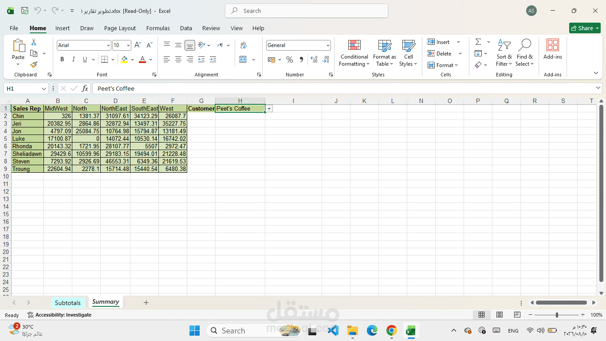Open the font name Arial dropdown

coord(108,45)
